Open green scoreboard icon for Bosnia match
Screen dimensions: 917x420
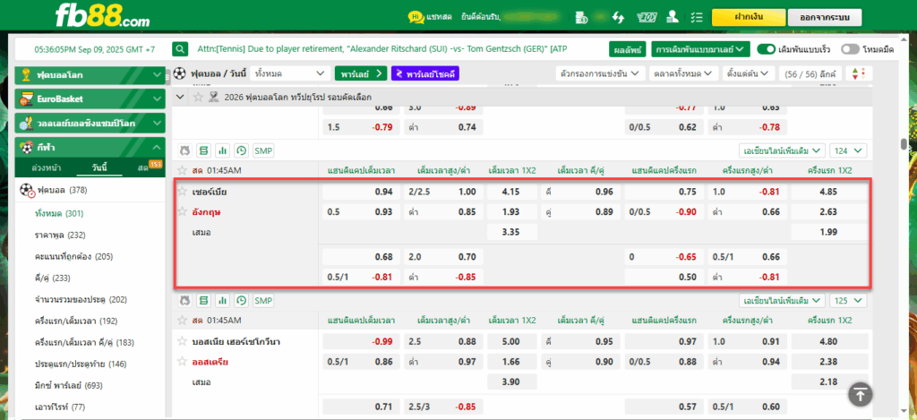pyautogui.click(x=203, y=301)
